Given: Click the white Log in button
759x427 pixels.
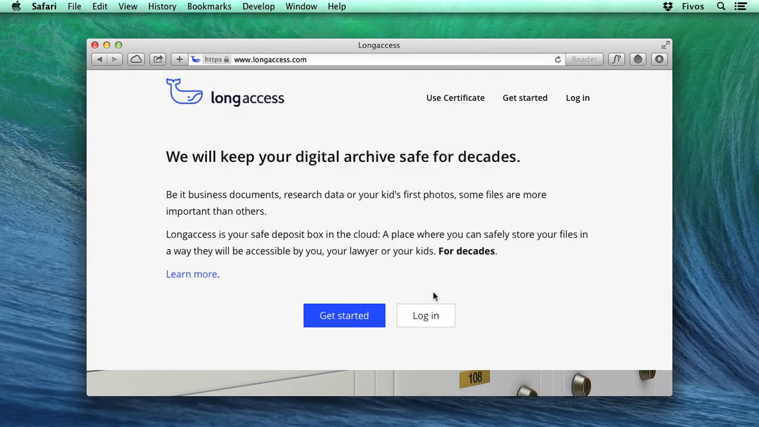Looking at the screenshot, I should click(426, 315).
